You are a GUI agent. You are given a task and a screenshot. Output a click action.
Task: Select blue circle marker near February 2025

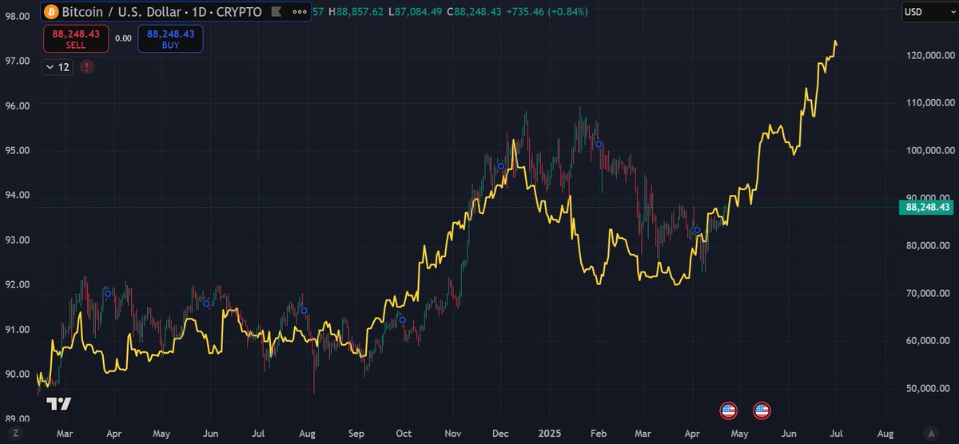(599, 145)
